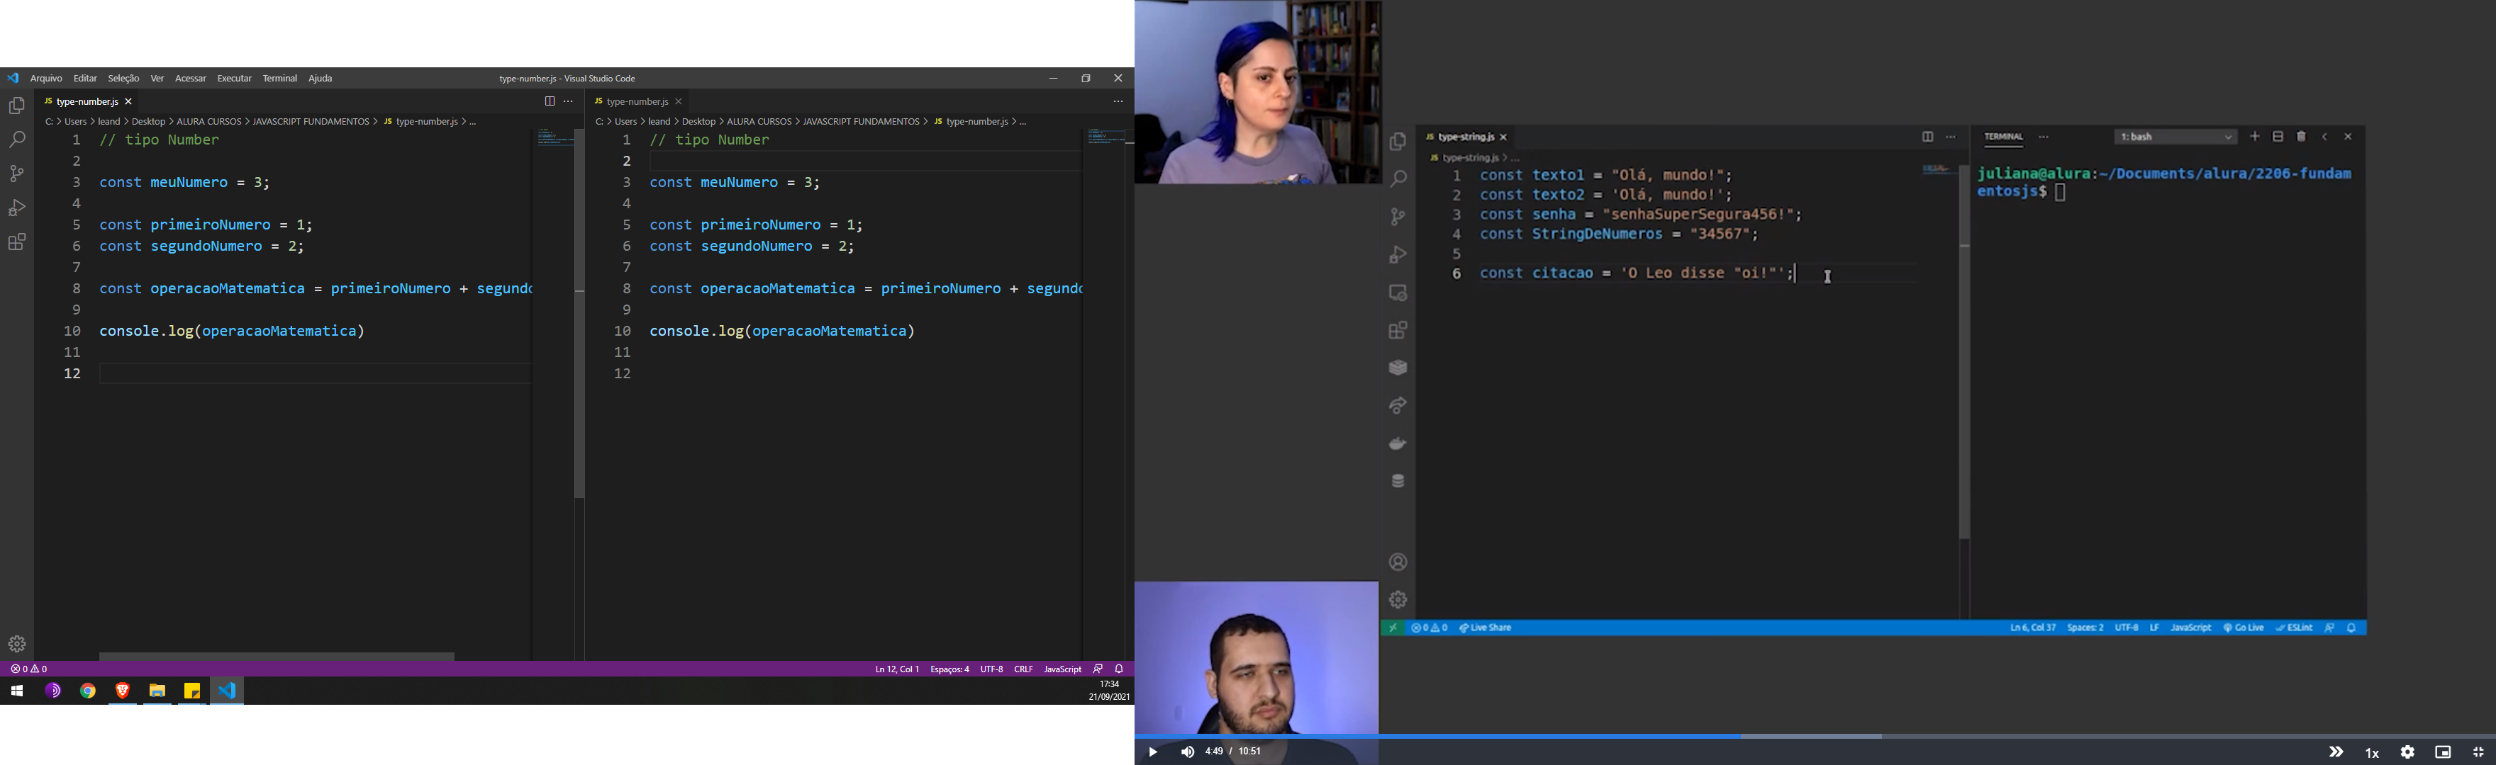The image size is (2496, 765).
Task: Open Manage gear in purple-bar VS Code window
Action: [16, 644]
